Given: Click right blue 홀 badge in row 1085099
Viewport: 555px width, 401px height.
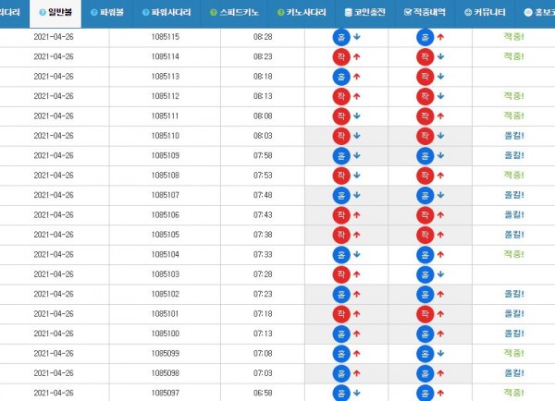Looking at the screenshot, I should tap(425, 354).
